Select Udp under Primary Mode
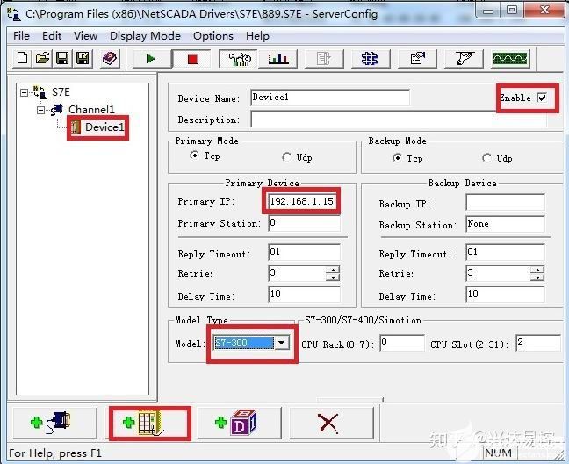The image size is (569, 464). (x=286, y=157)
